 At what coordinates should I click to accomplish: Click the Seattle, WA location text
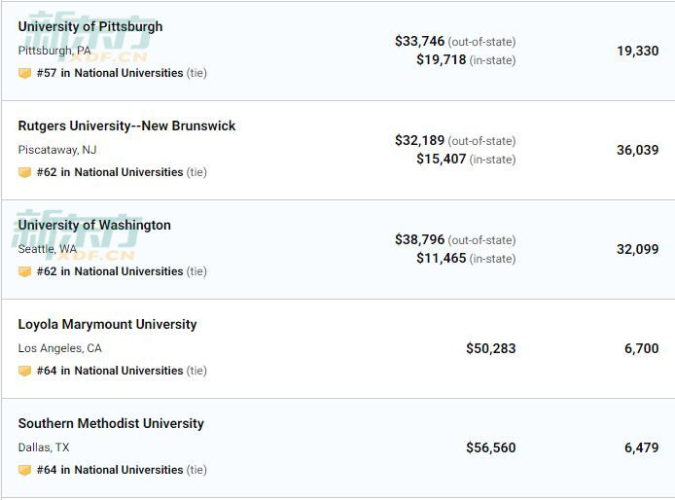coord(48,249)
